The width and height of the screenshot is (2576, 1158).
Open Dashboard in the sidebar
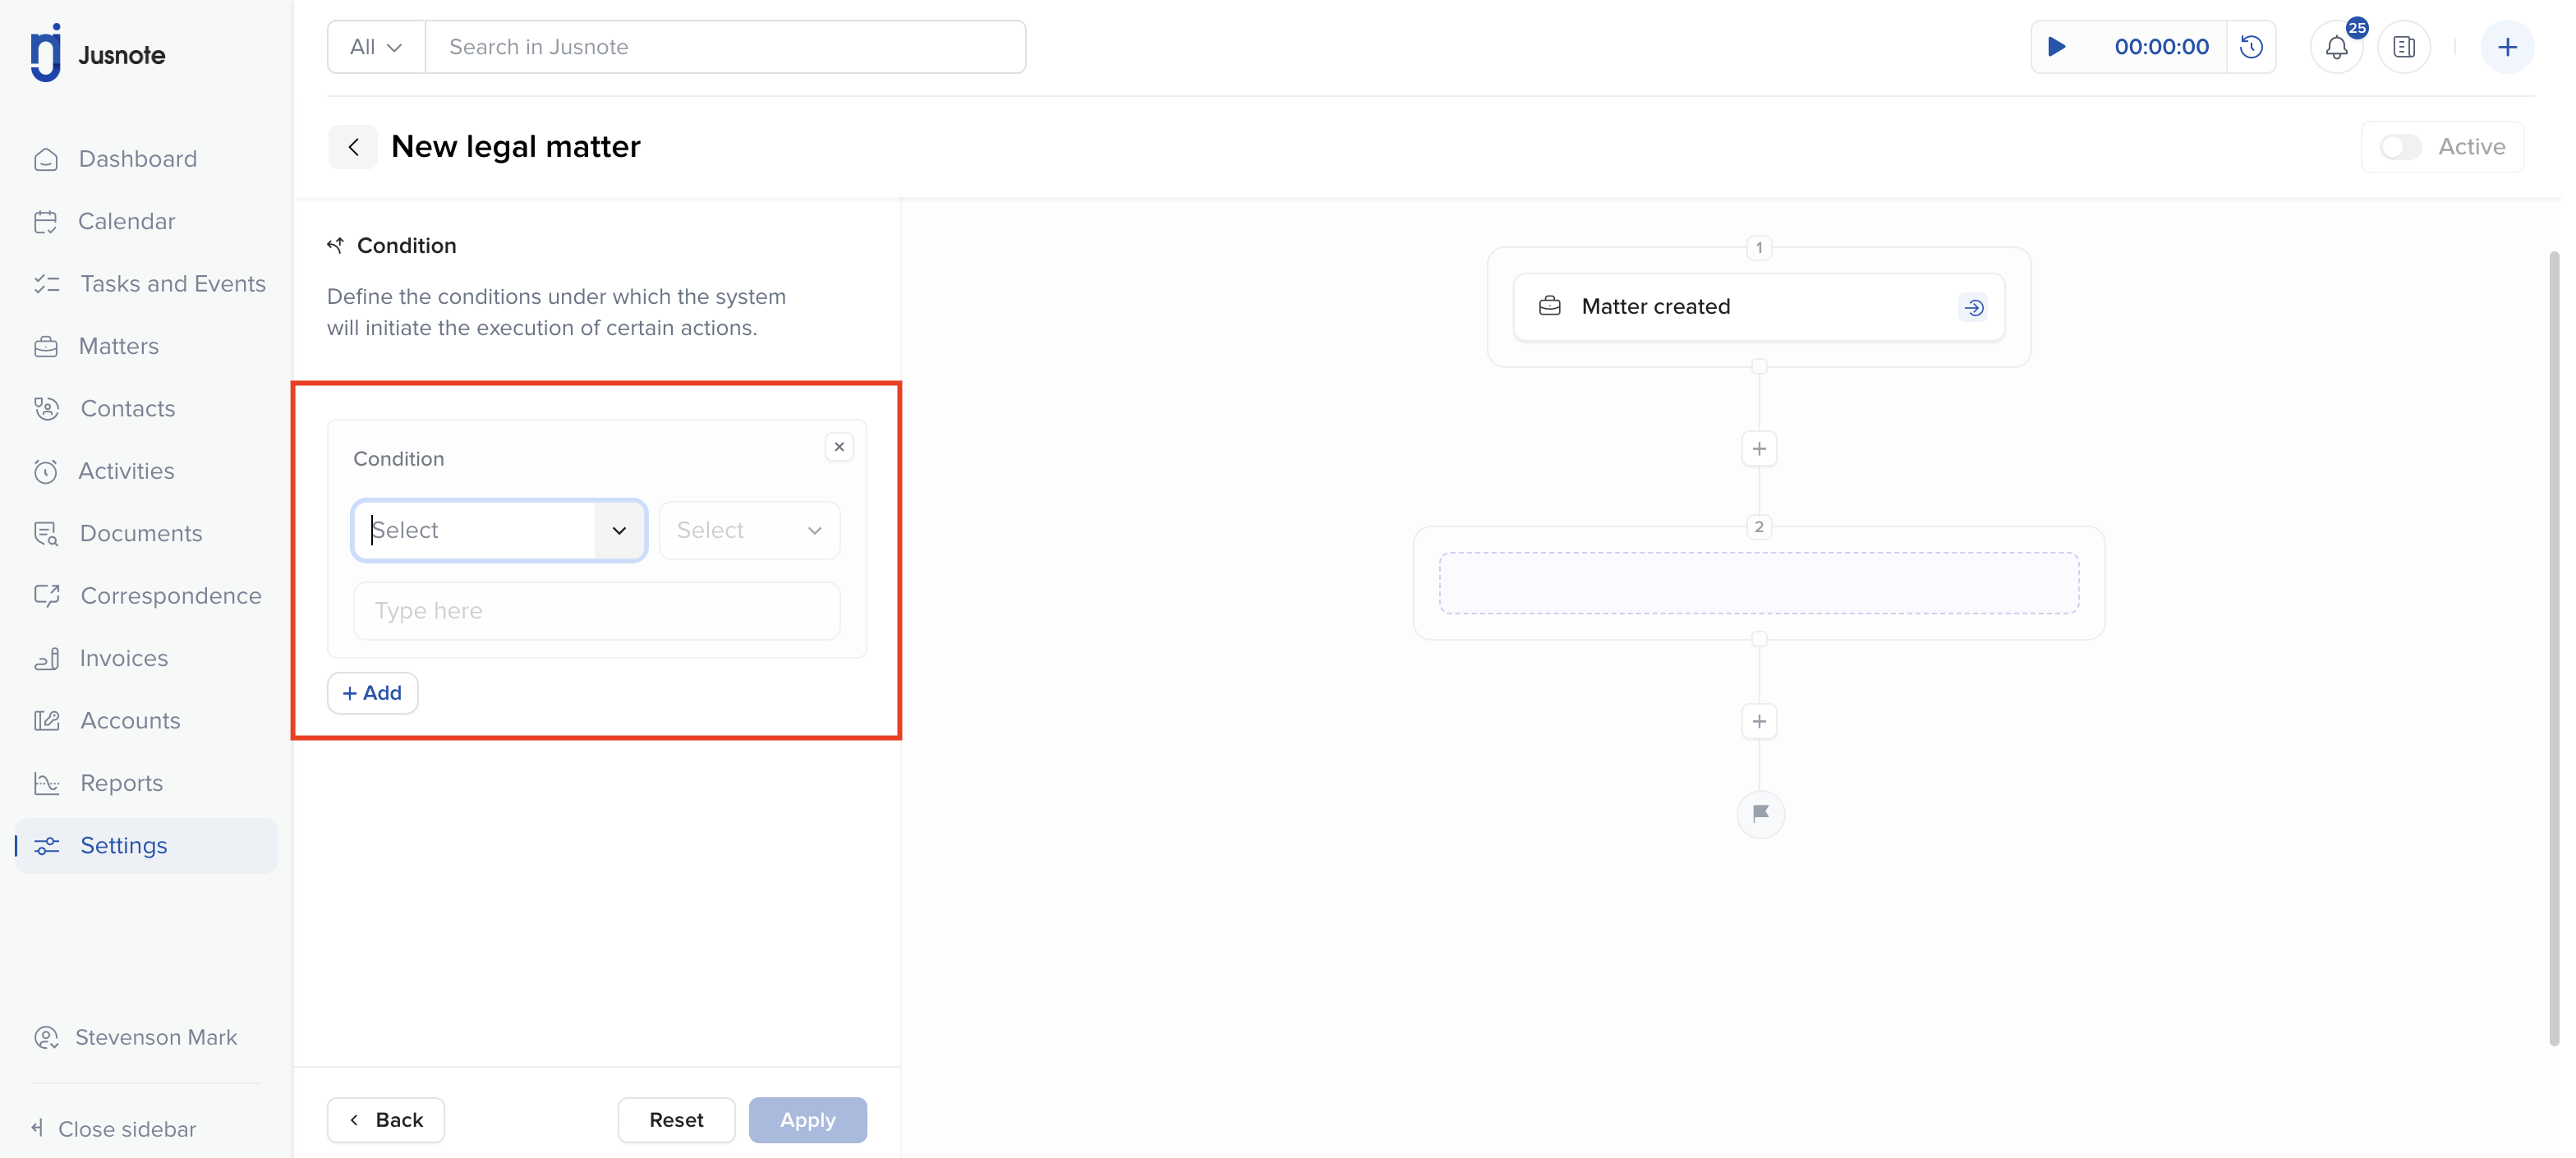point(137,159)
